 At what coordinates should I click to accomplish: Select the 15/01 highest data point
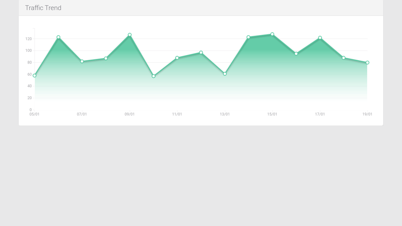272,34
